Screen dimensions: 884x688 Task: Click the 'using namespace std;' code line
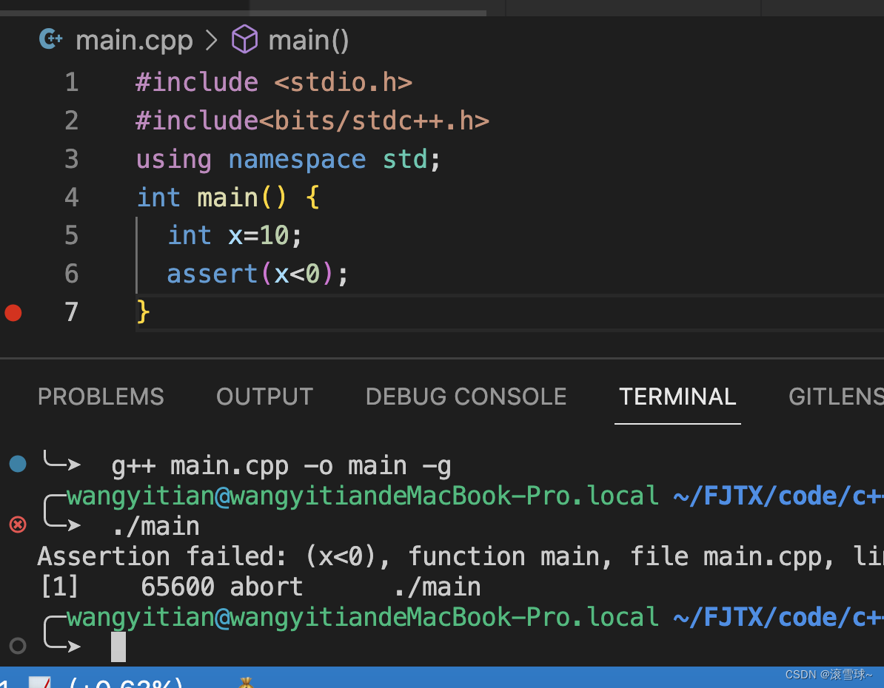pyautogui.click(x=287, y=160)
